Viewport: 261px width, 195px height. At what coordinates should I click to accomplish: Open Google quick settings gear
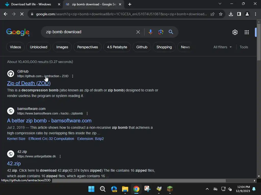point(235,32)
